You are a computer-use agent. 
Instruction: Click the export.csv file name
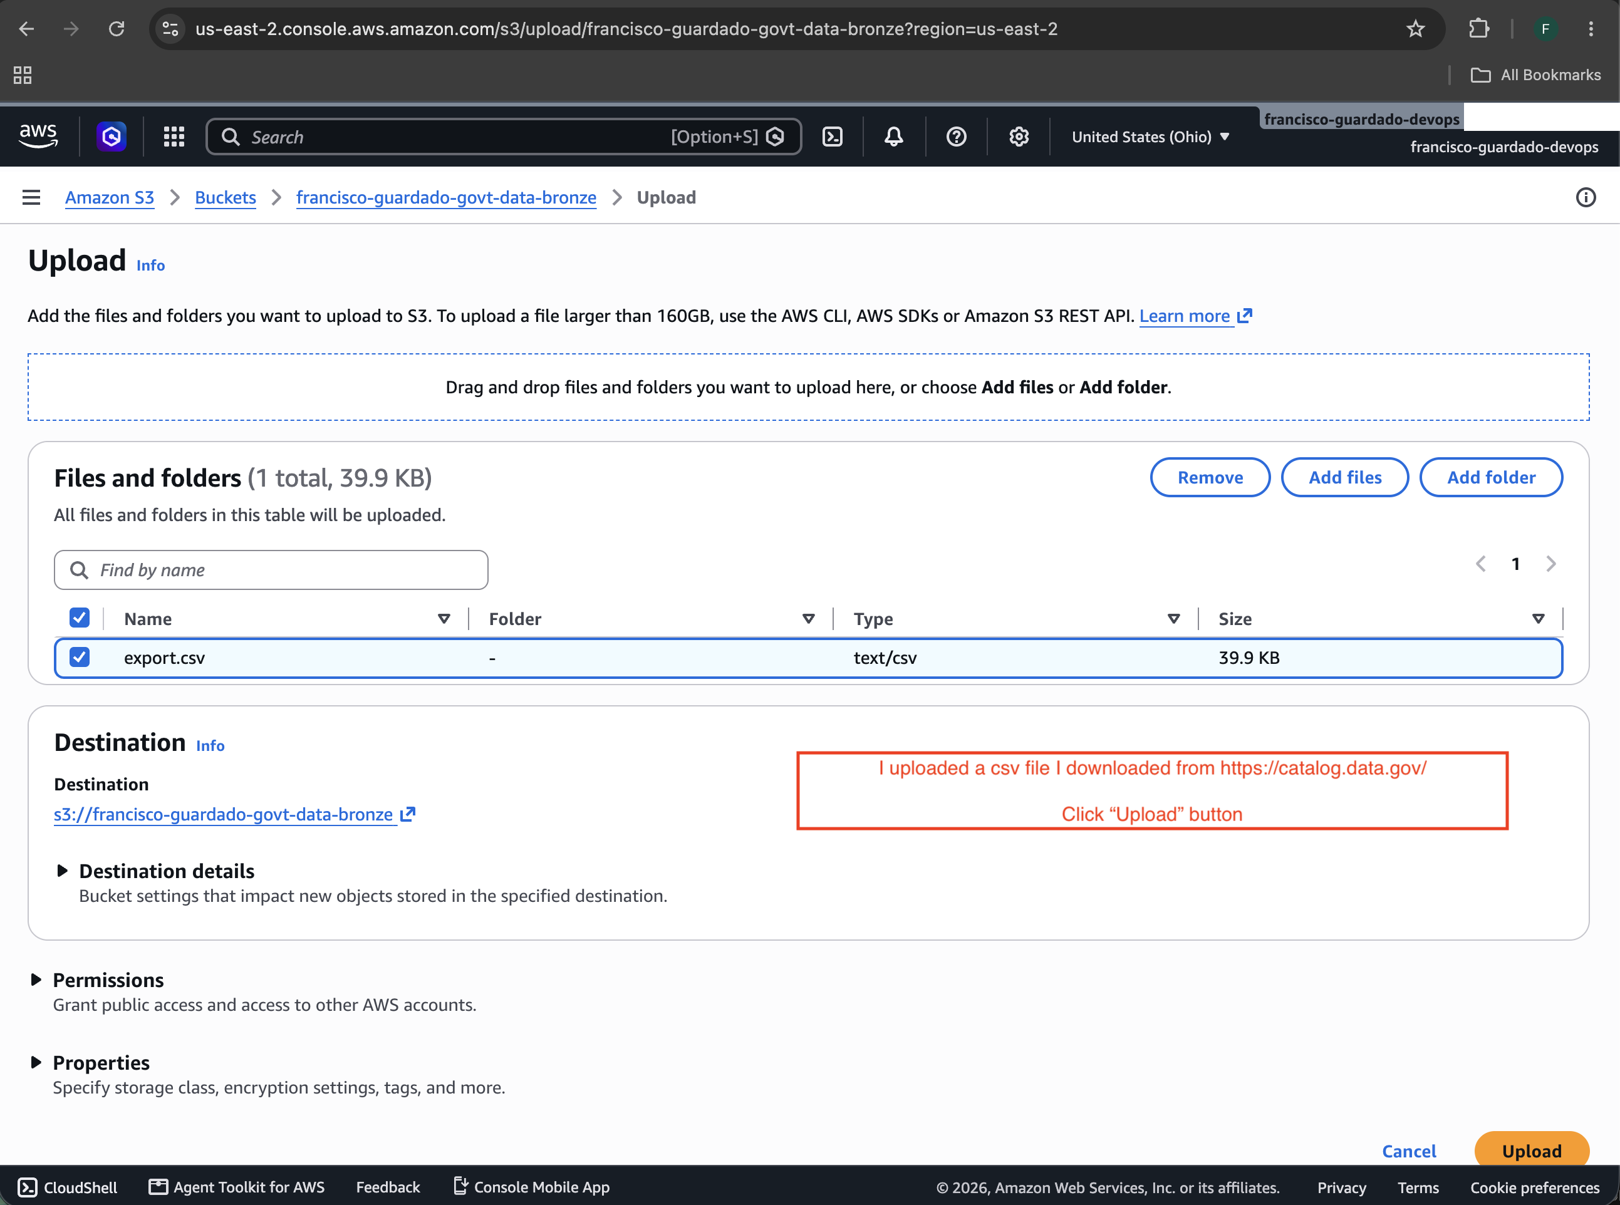(164, 658)
